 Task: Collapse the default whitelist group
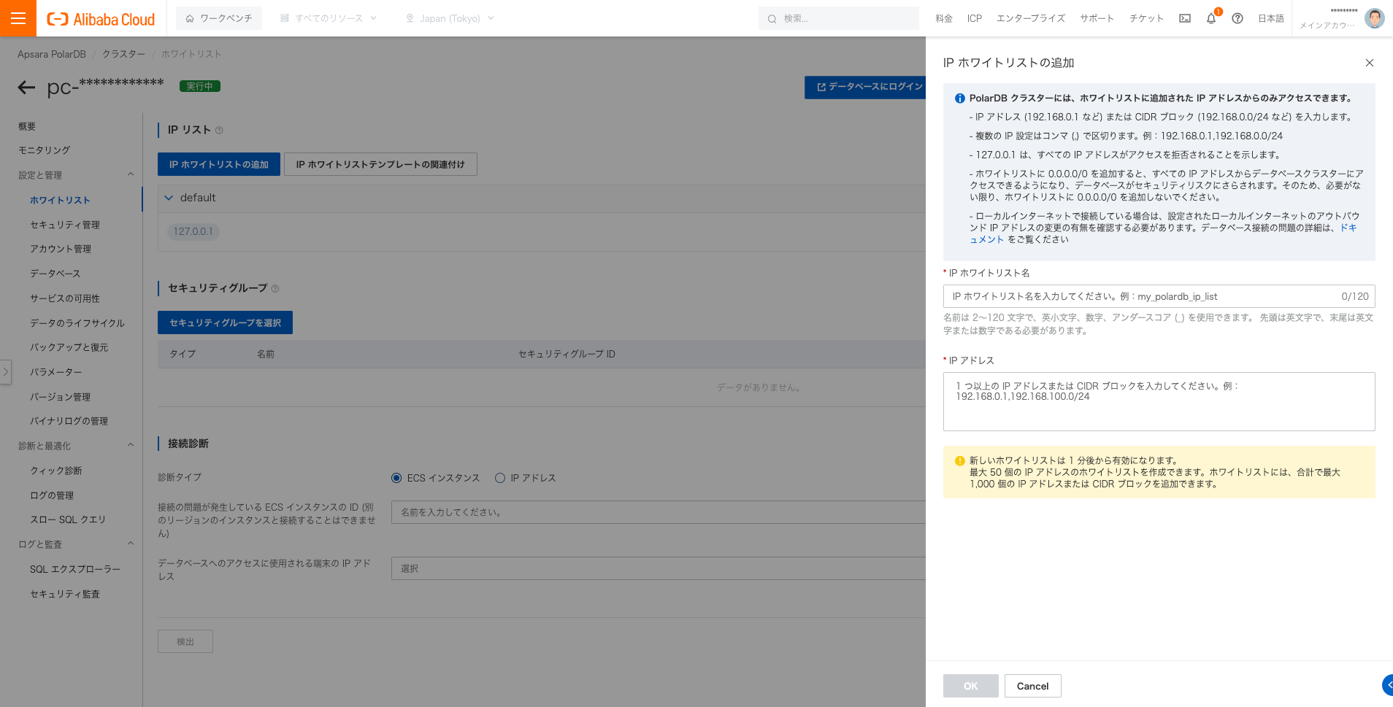point(169,198)
